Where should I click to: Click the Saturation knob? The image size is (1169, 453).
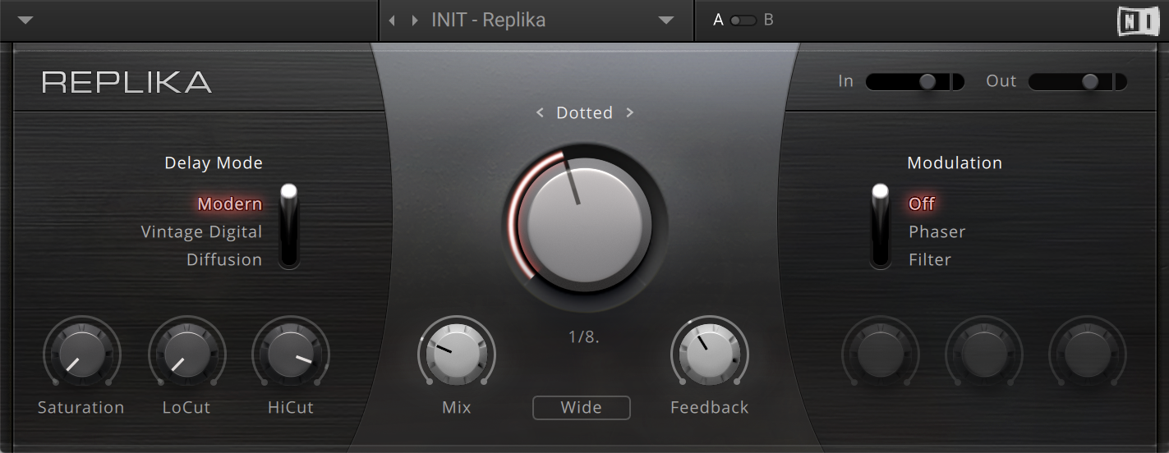pos(81,353)
